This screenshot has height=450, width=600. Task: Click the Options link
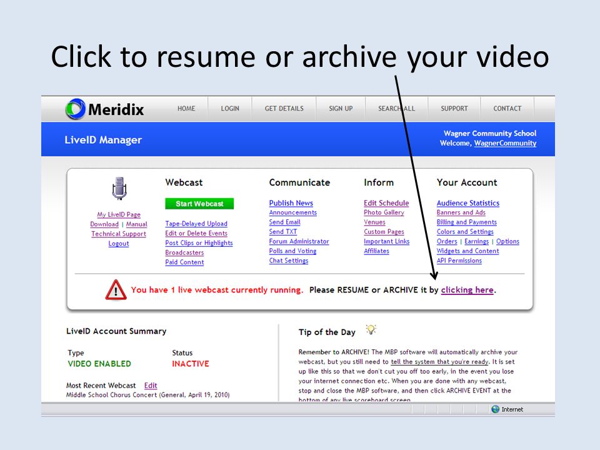507,241
